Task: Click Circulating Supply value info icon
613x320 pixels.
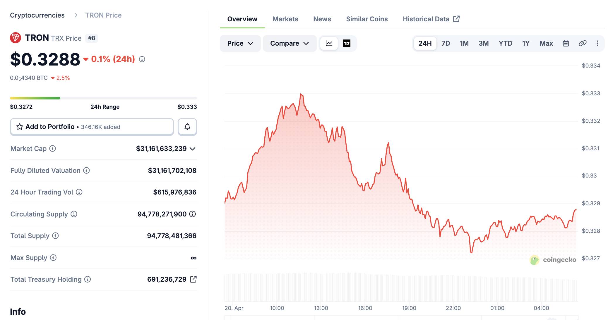Action: [192, 214]
